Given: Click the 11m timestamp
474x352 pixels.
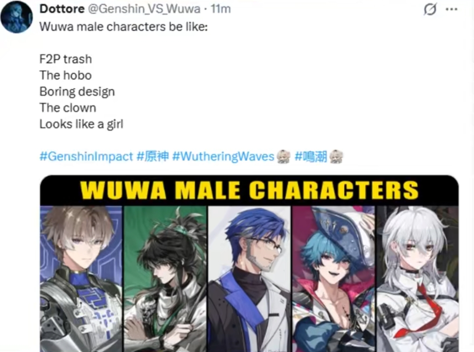Looking at the screenshot, I should [221, 9].
